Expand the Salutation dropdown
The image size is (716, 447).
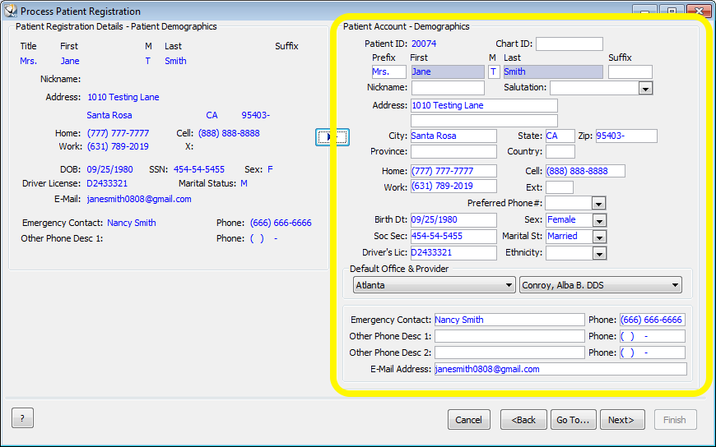pos(645,88)
